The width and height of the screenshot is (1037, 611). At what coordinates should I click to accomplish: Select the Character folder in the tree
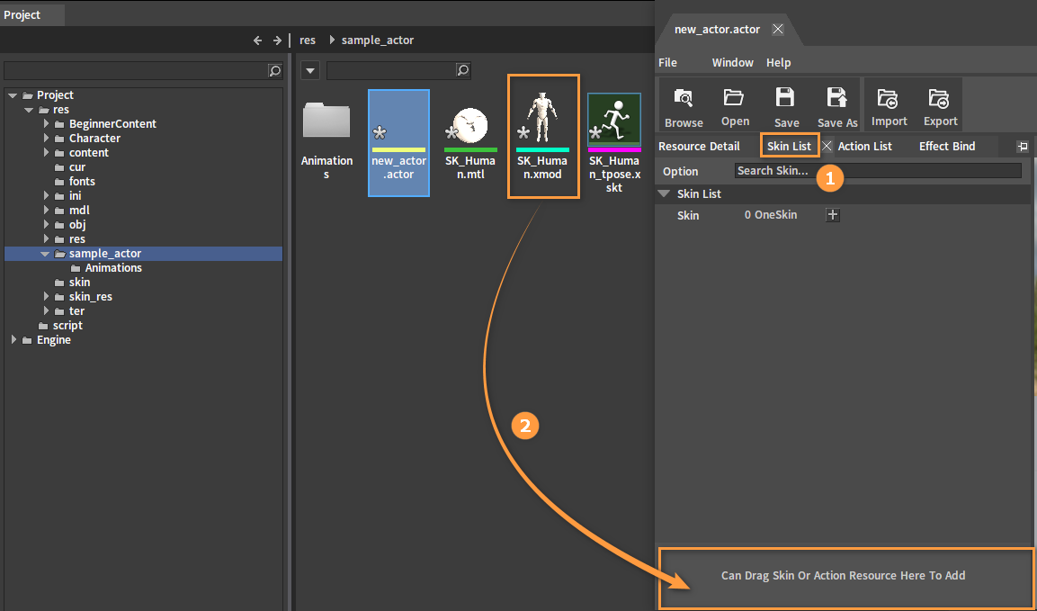[x=94, y=139]
